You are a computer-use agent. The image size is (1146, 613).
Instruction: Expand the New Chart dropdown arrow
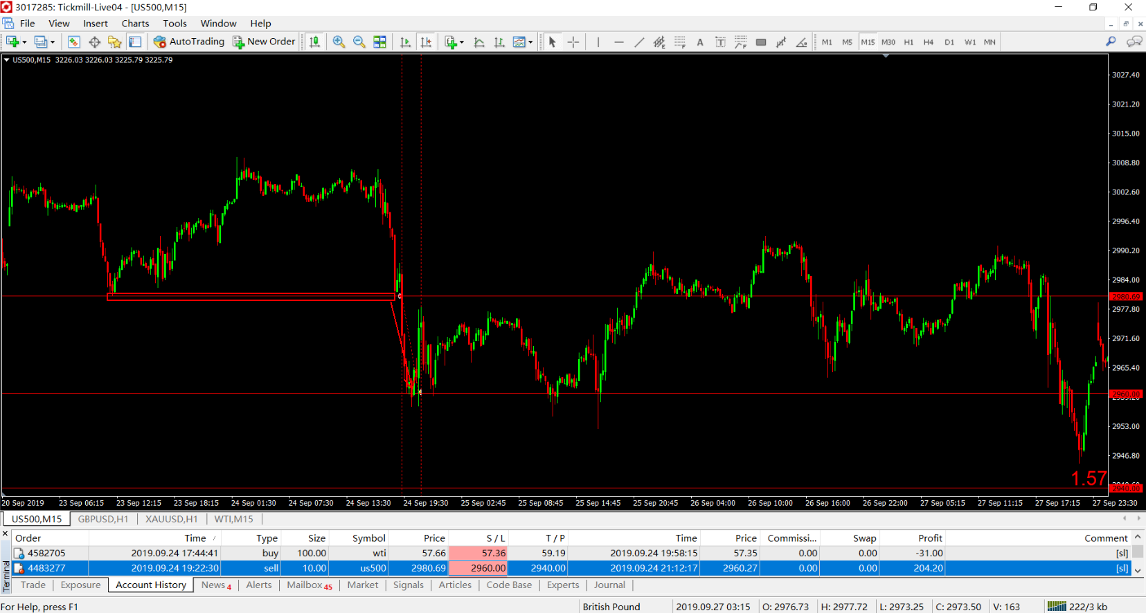tap(24, 42)
